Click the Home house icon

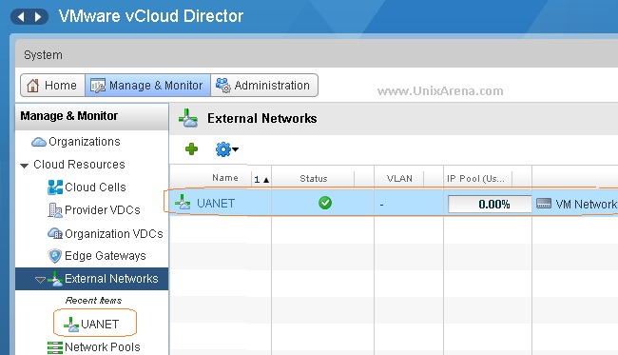coord(32,86)
